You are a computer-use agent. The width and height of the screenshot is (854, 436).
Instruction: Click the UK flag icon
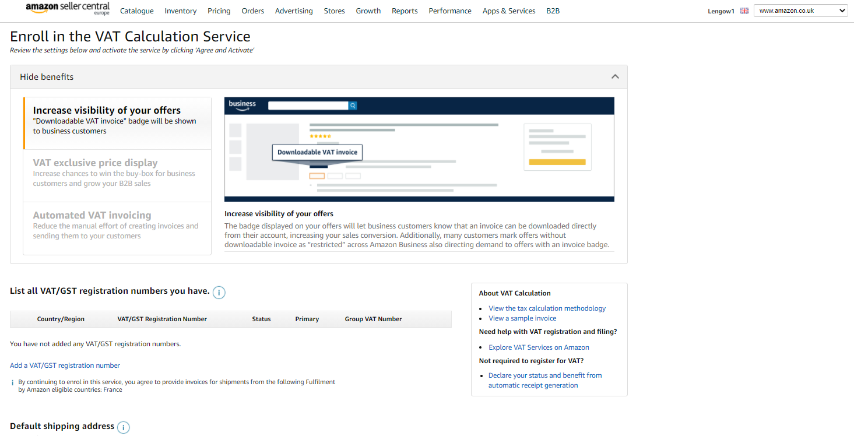pyautogui.click(x=744, y=10)
